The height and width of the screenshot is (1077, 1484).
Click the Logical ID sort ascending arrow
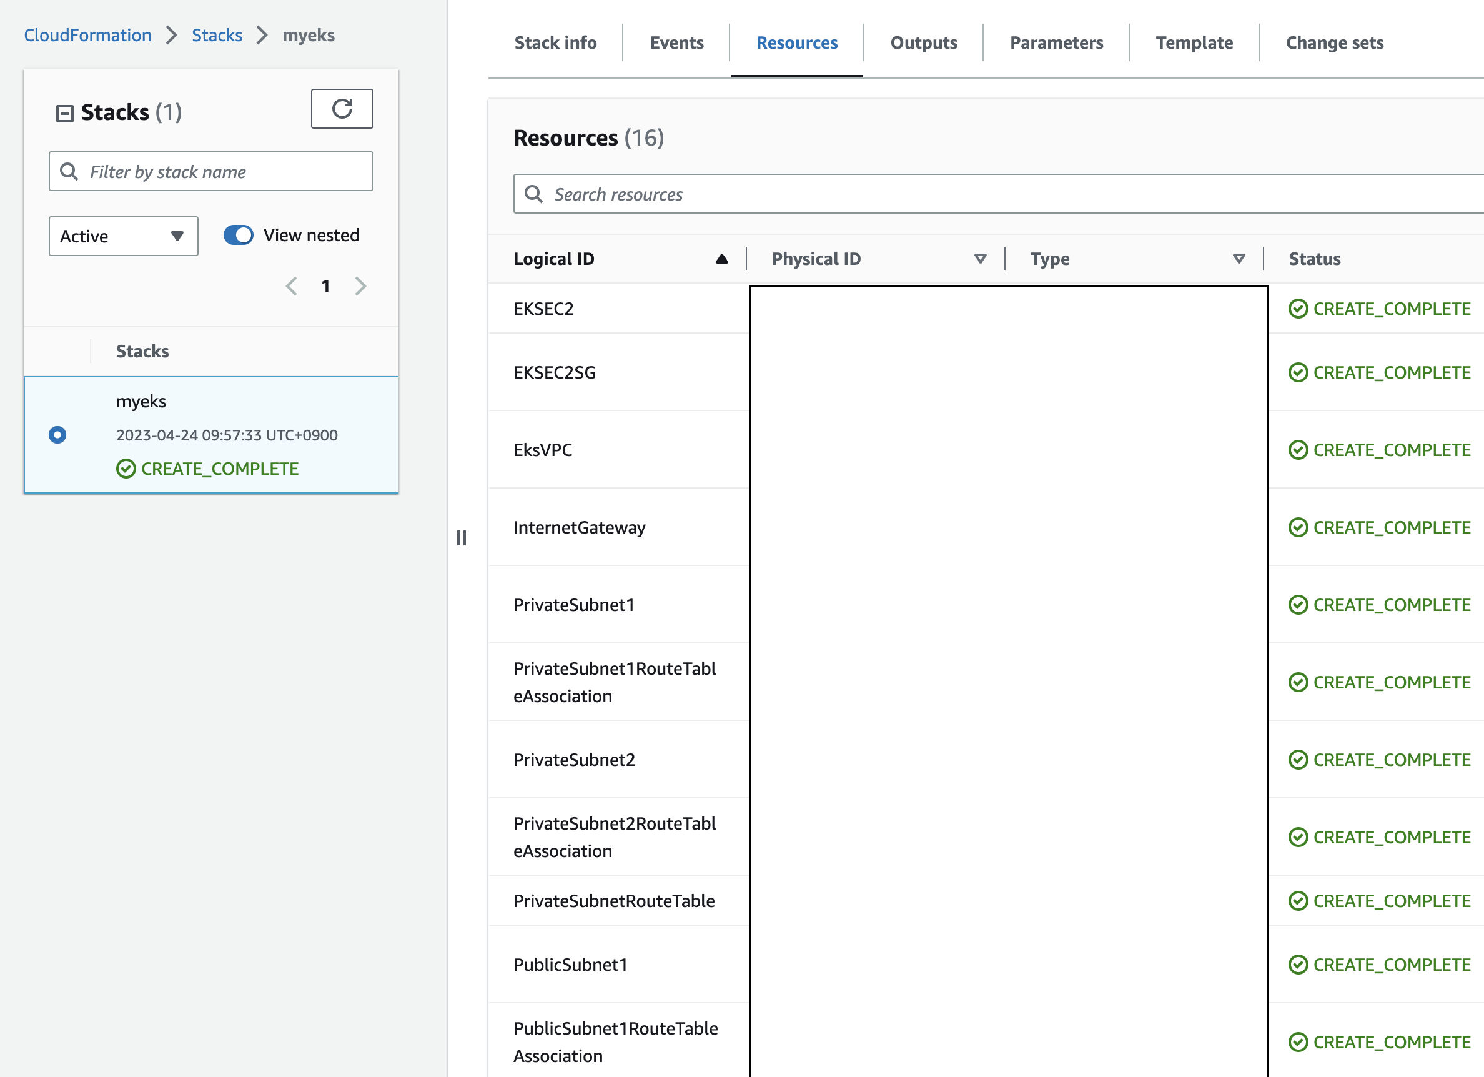tap(721, 259)
